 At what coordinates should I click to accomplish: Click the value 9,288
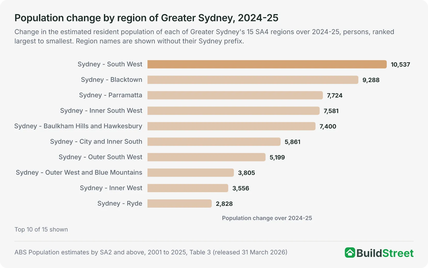point(371,80)
